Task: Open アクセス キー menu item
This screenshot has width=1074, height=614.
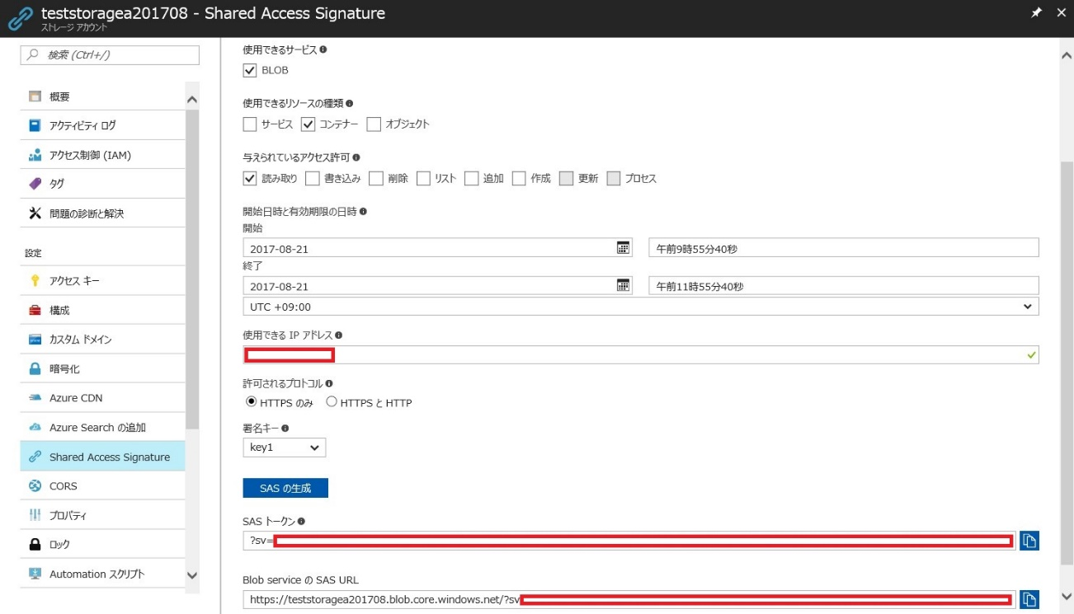Action: click(103, 281)
